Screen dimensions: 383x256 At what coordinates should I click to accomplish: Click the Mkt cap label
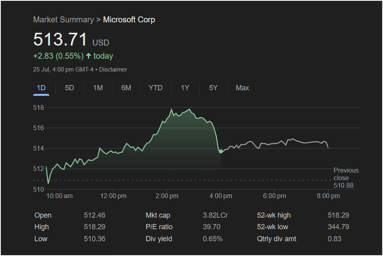158,215
